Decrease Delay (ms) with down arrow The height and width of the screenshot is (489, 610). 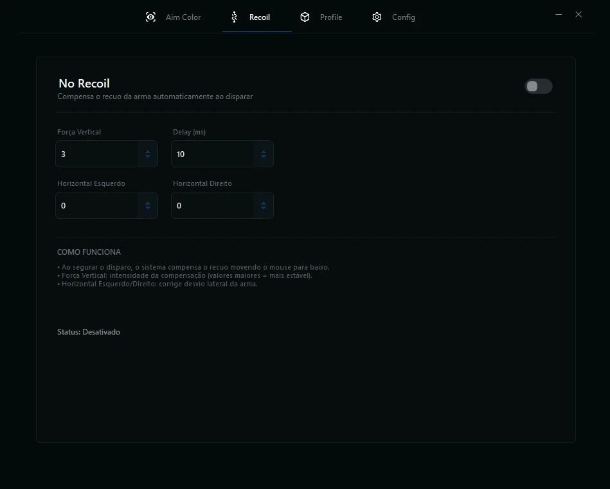pos(264,156)
